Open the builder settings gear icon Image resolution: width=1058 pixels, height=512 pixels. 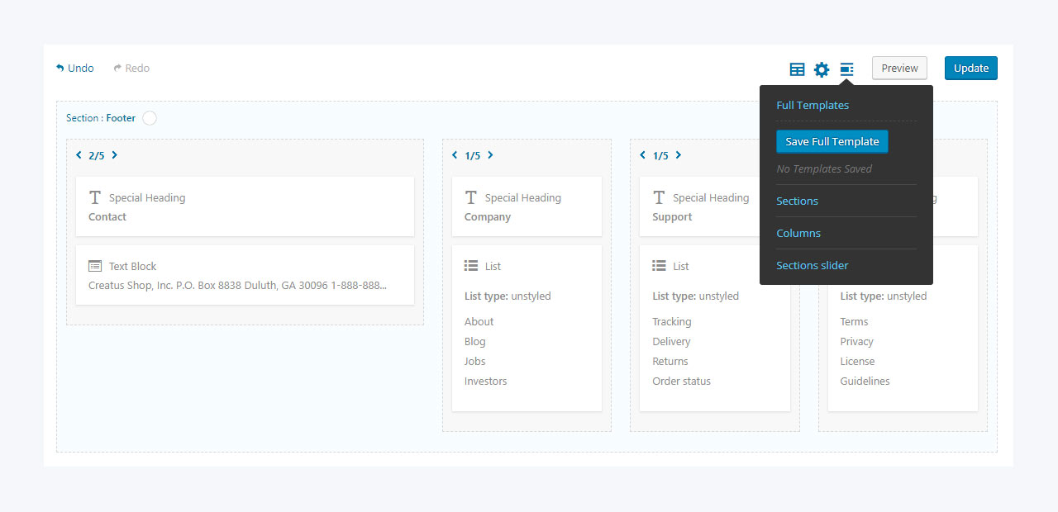pos(822,69)
